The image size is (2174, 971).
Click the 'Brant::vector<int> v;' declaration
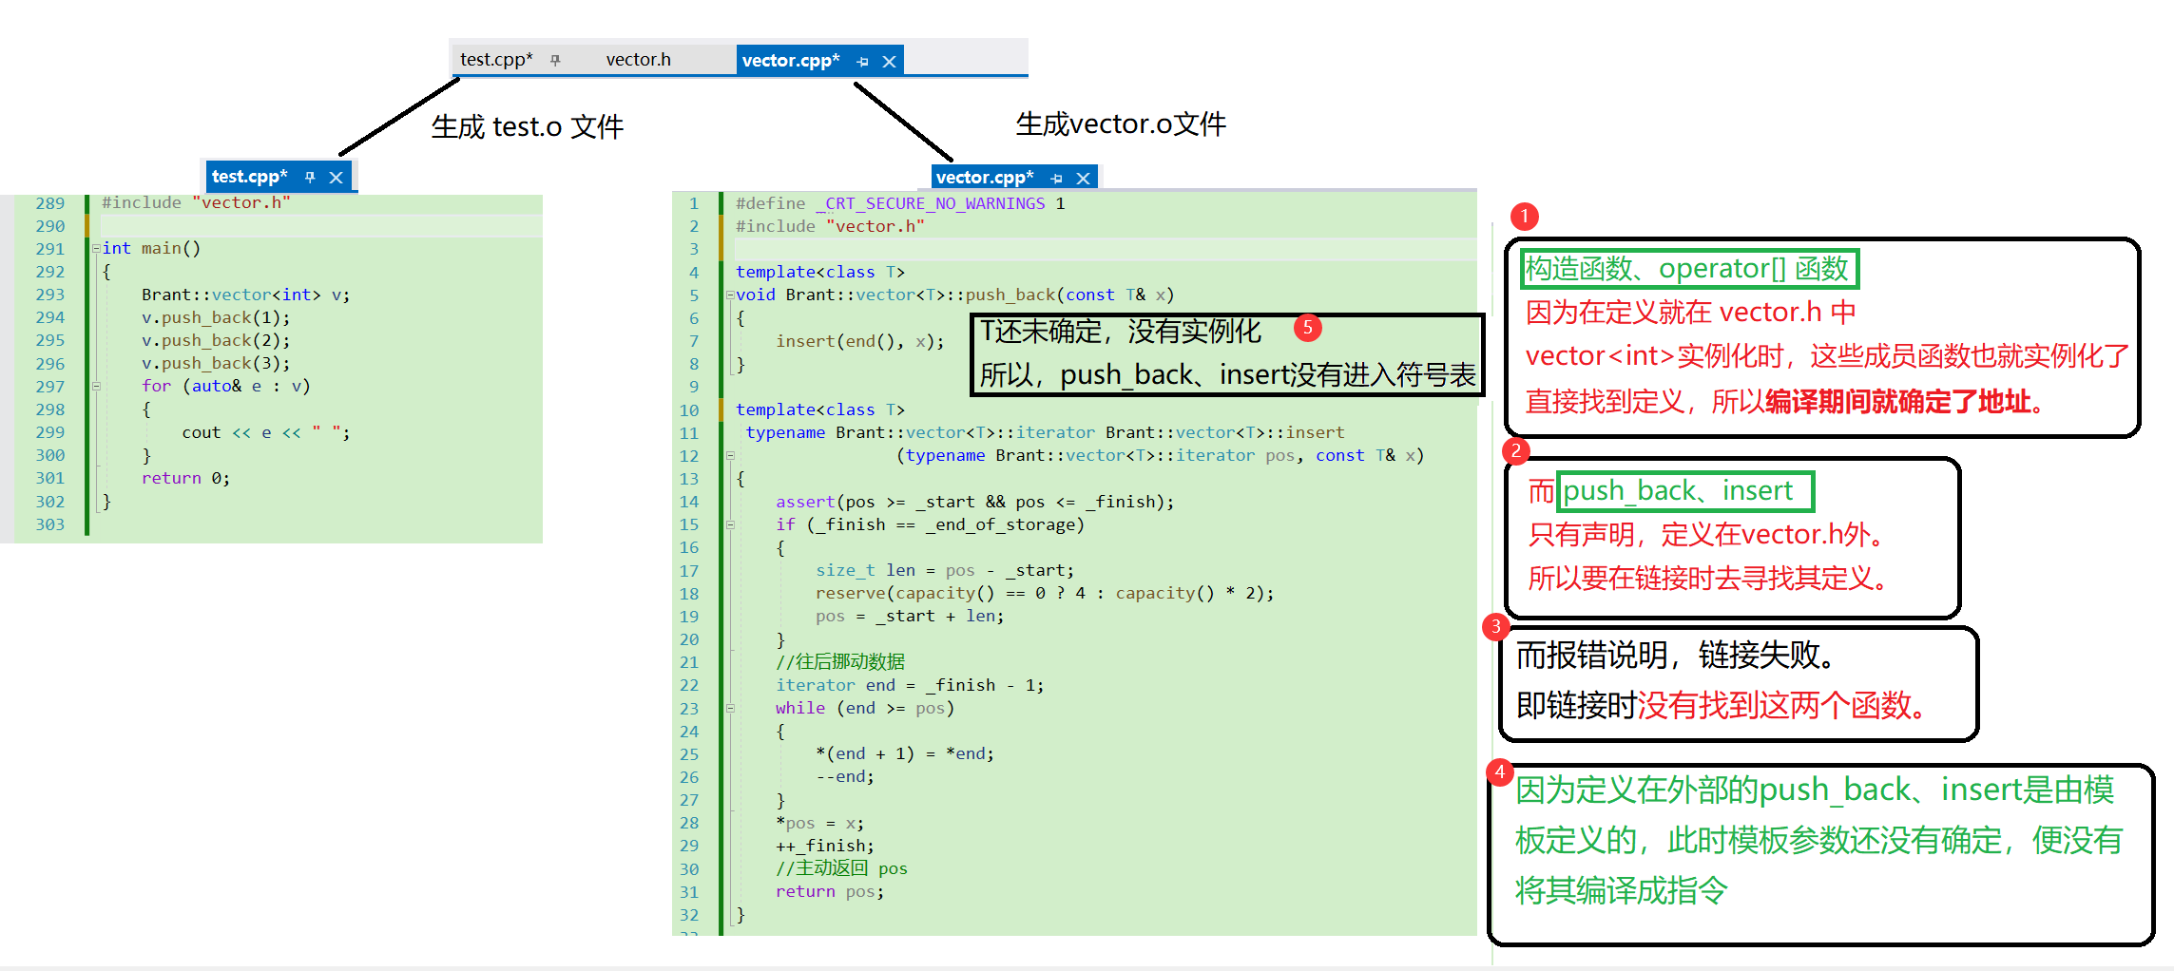pyautogui.click(x=246, y=295)
